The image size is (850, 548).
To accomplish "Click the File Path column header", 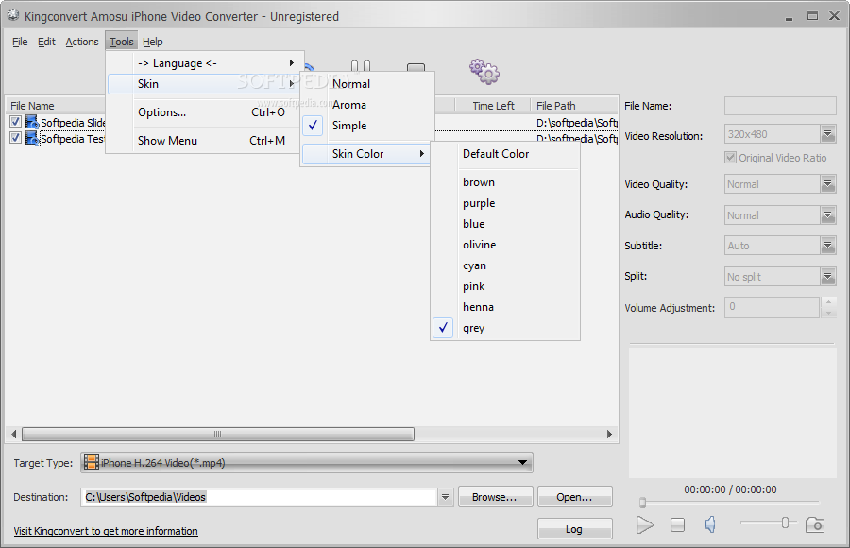I will click(x=573, y=106).
